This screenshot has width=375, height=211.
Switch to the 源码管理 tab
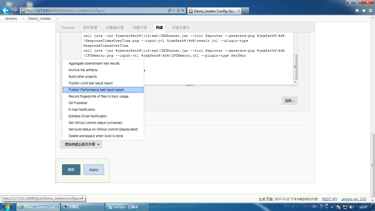(x=90, y=27)
